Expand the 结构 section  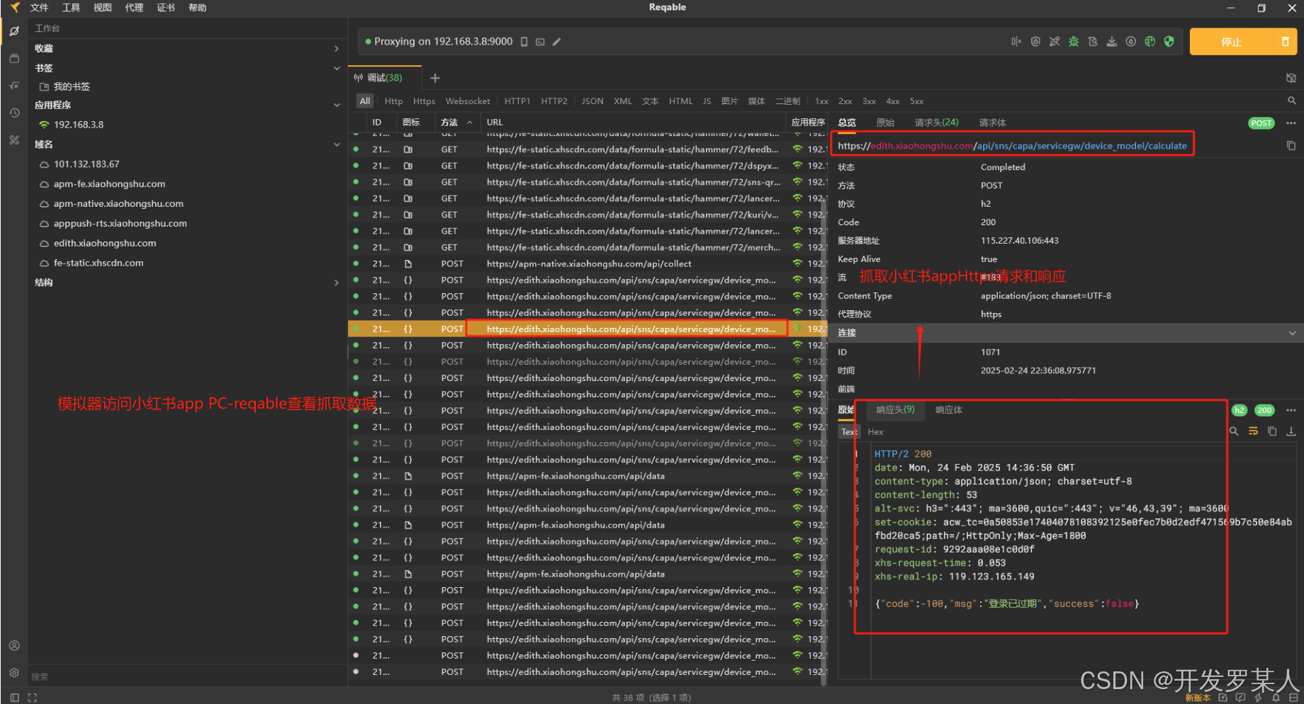tap(337, 283)
